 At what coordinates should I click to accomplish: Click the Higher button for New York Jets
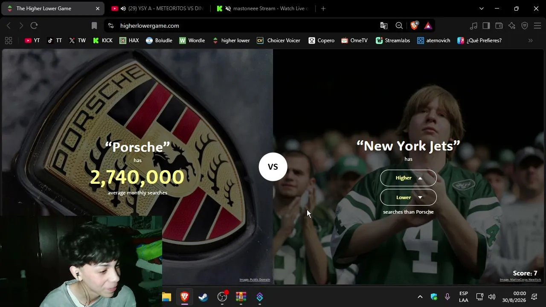click(x=408, y=178)
